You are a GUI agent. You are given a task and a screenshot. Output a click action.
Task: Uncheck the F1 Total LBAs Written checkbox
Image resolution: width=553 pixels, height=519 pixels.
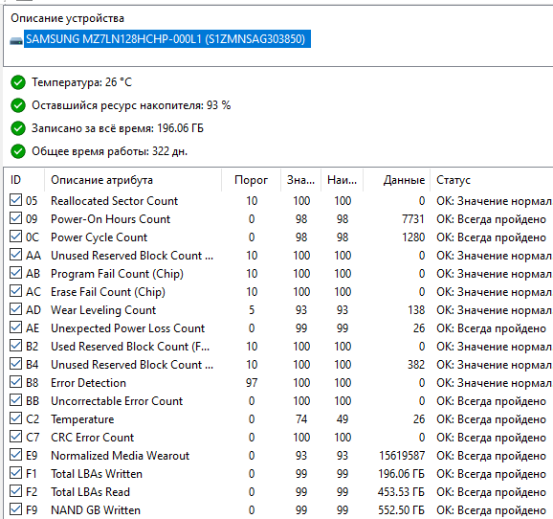click(15, 473)
